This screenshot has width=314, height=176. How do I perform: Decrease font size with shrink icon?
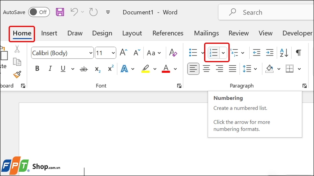point(137,53)
